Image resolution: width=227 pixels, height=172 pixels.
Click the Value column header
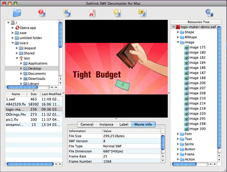[x=131, y=131]
